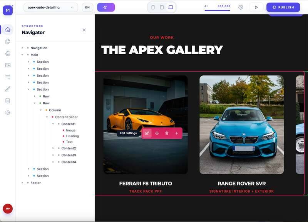
Task: Open the brush design icon in the sidebar
Action: click(8, 89)
